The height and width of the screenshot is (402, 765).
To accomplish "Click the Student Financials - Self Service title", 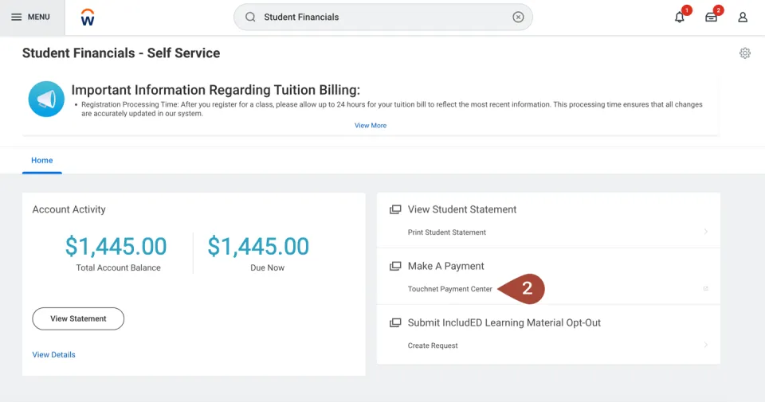I will 121,53.
